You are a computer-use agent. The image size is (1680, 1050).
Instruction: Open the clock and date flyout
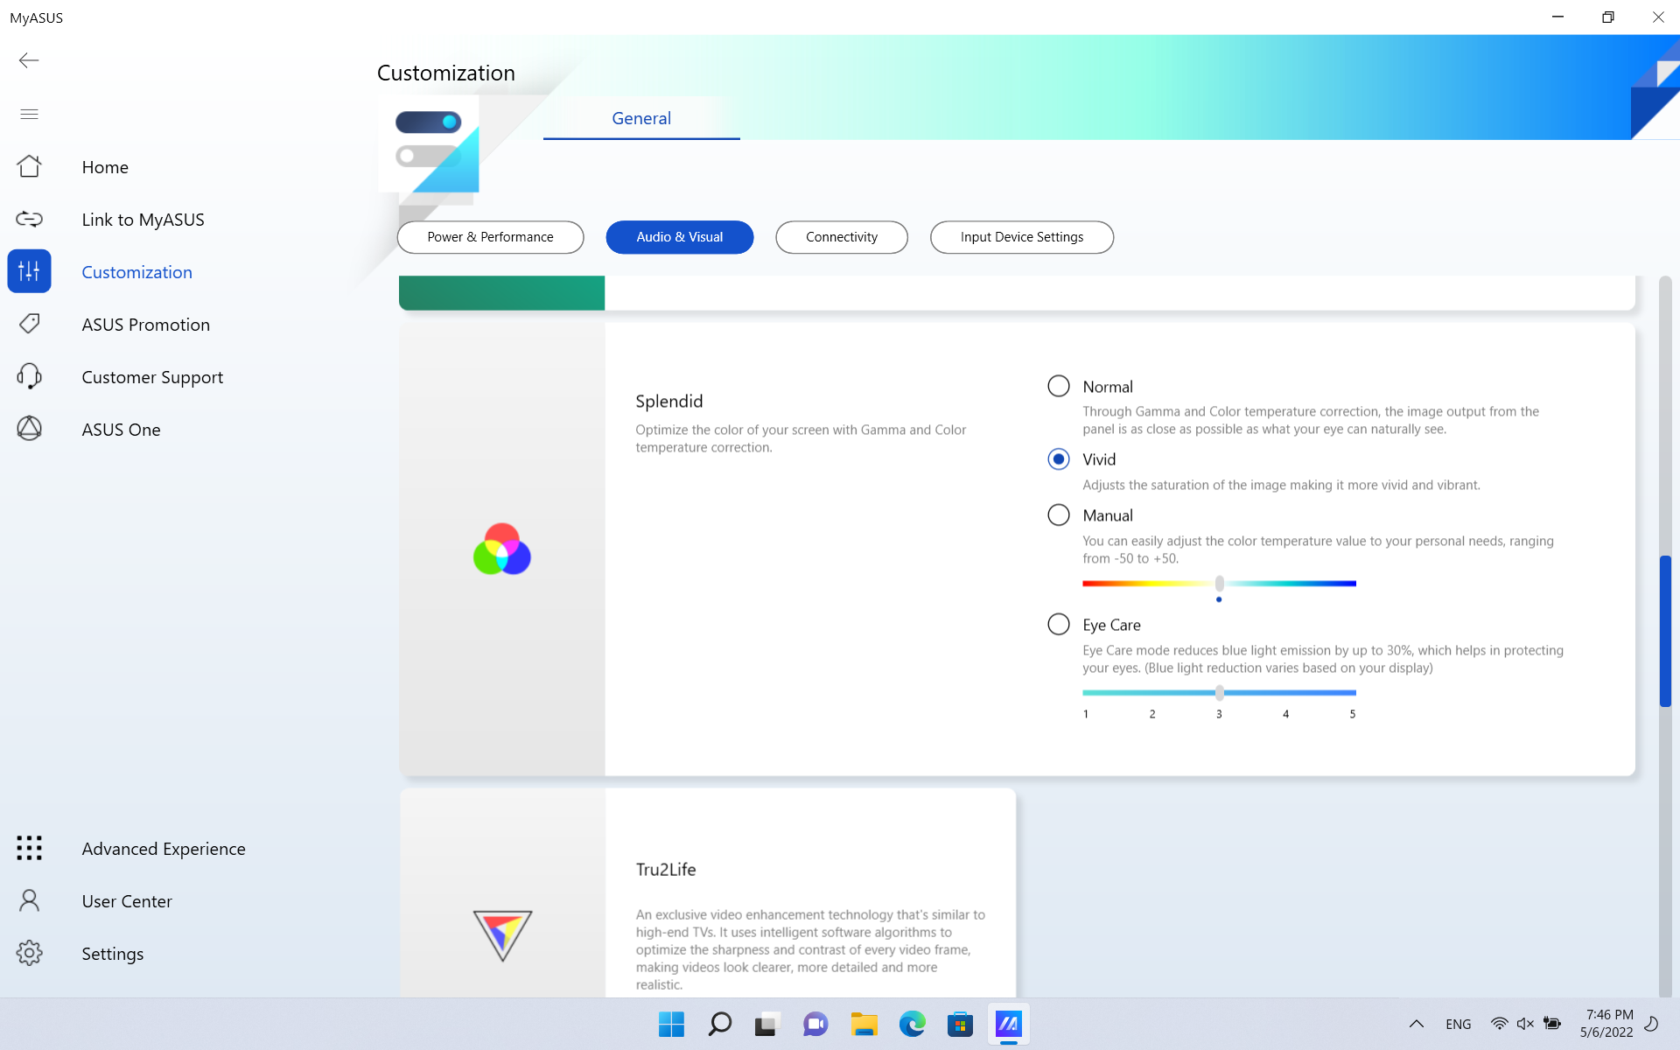1607,1024
